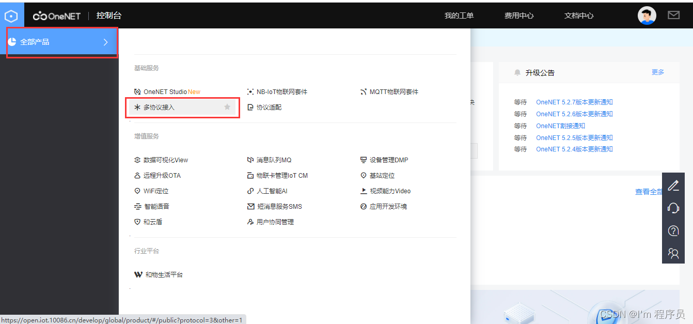Click the pencil feedback icon on right sidebar
This screenshot has width=693, height=324.
tap(673, 185)
